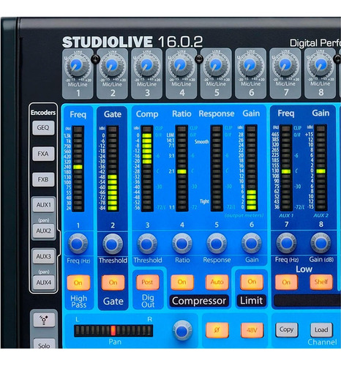Toggle the Compressor Auto button

[217, 282]
